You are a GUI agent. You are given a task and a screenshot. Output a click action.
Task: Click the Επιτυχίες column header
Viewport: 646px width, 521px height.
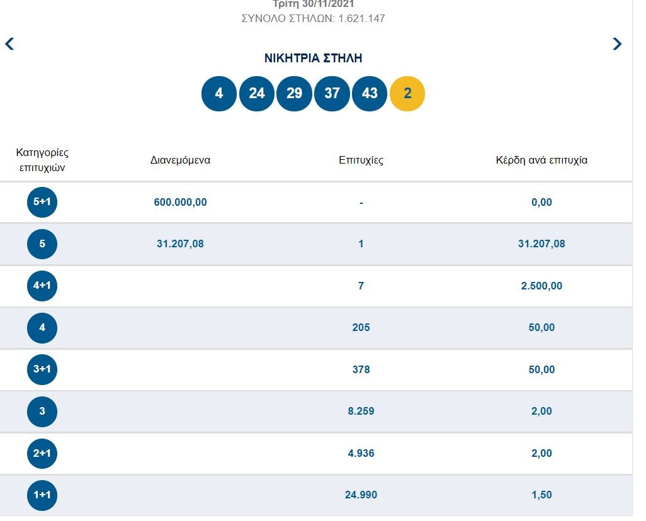tap(361, 160)
